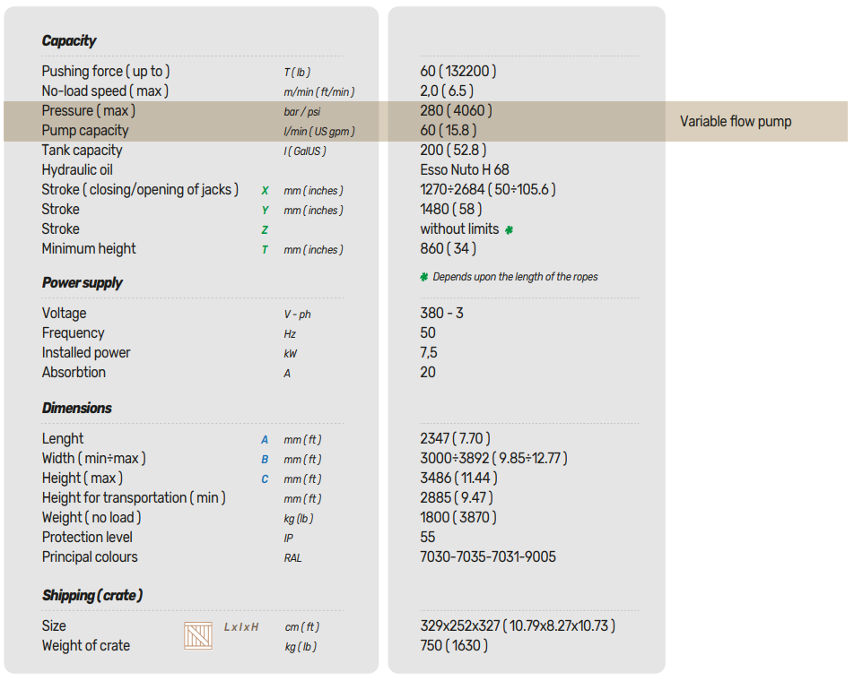Select the Capacity section heading
854x681 pixels.
click(x=69, y=40)
